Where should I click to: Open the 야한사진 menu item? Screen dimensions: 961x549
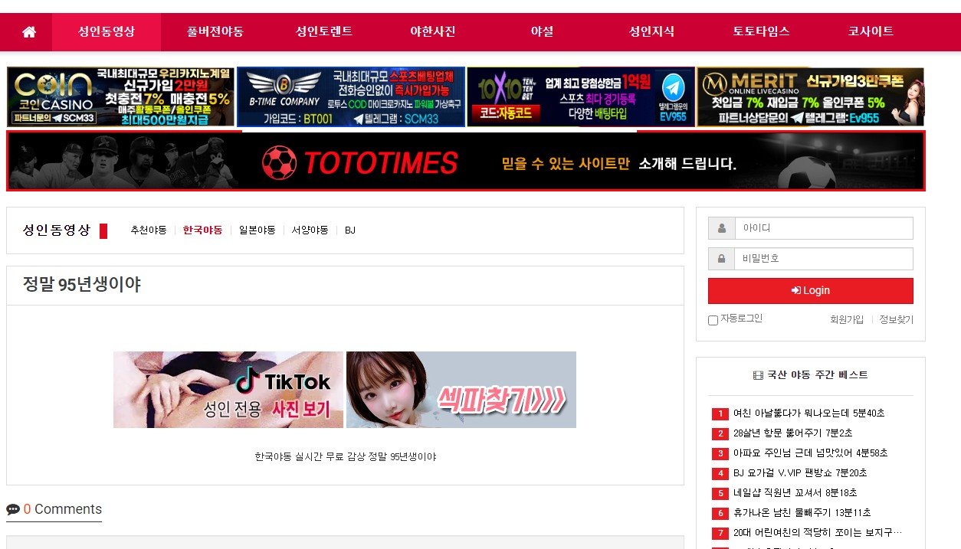tap(433, 32)
